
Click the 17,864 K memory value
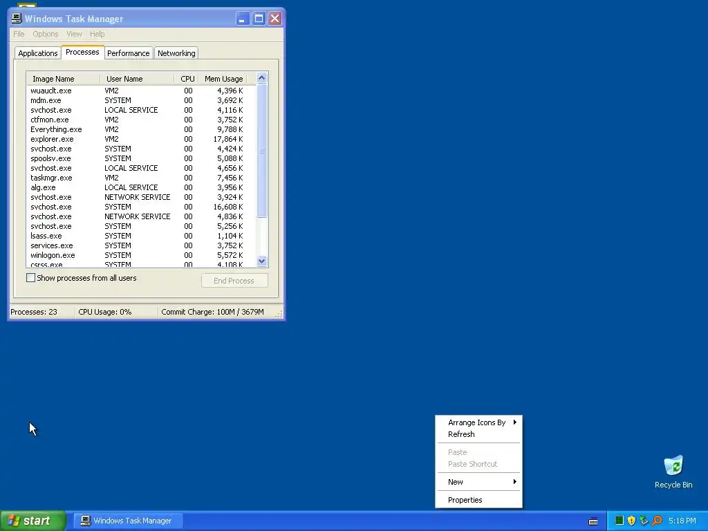pyautogui.click(x=228, y=139)
